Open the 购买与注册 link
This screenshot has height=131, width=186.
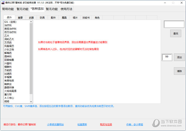106,125
